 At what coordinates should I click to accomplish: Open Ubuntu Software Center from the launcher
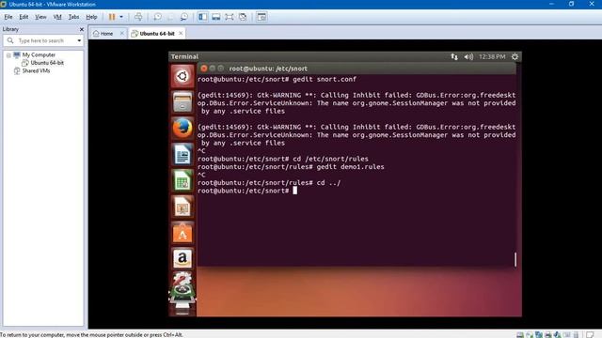tap(182, 233)
